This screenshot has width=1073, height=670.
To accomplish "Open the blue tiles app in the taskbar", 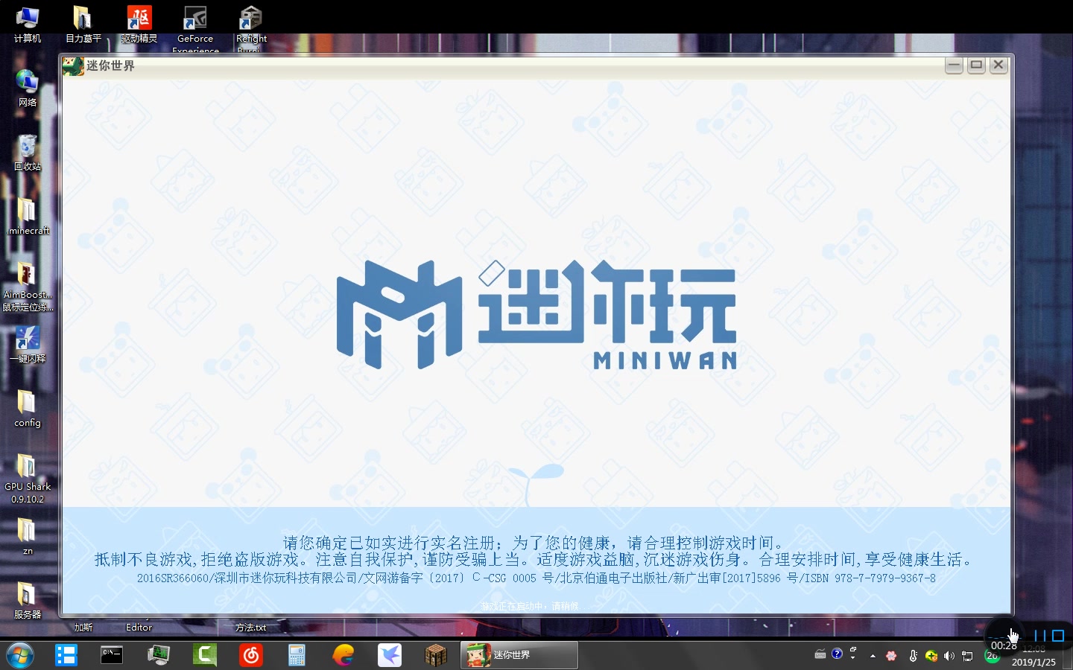I will click(66, 655).
